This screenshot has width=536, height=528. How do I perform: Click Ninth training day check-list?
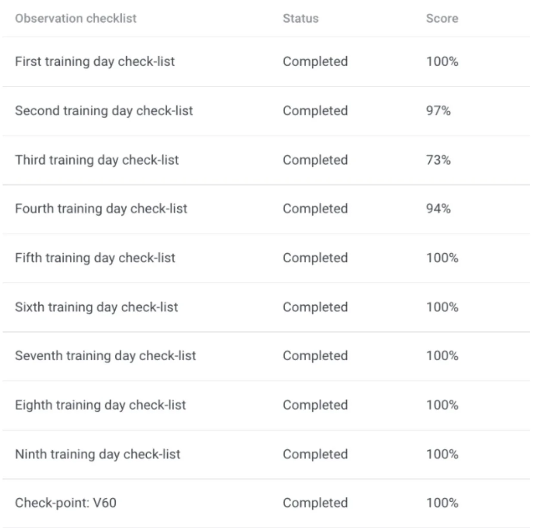[x=98, y=454]
